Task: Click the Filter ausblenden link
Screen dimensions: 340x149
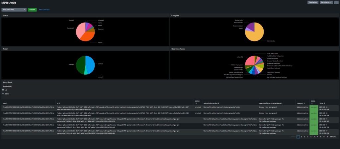Action: (x=44, y=10)
